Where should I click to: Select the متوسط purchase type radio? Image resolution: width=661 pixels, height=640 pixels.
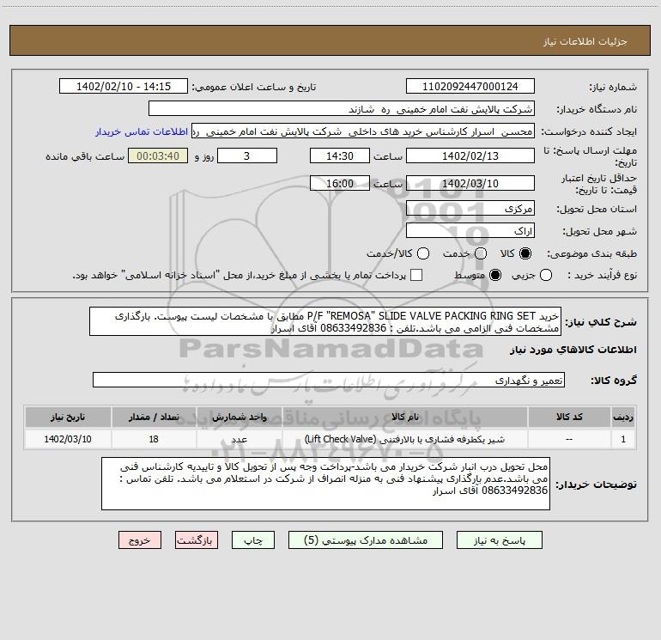click(495, 275)
